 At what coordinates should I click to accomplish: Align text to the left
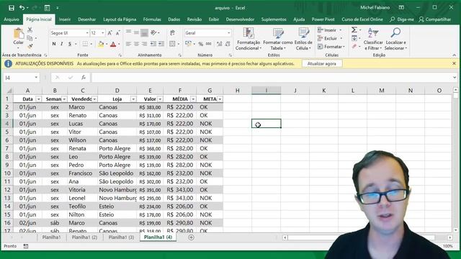(x=128, y=44)
